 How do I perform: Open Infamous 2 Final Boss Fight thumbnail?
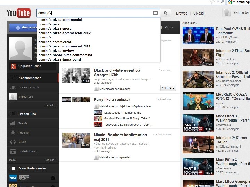(198, 57)
